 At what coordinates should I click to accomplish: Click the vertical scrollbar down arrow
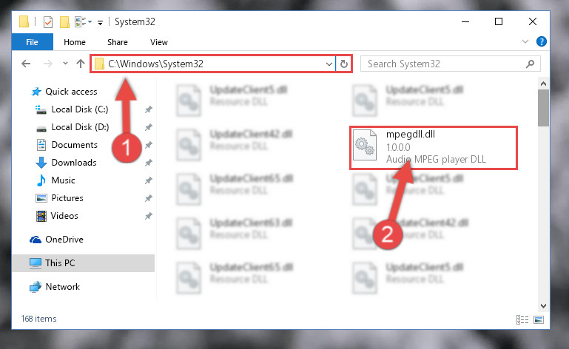[543, 306]
